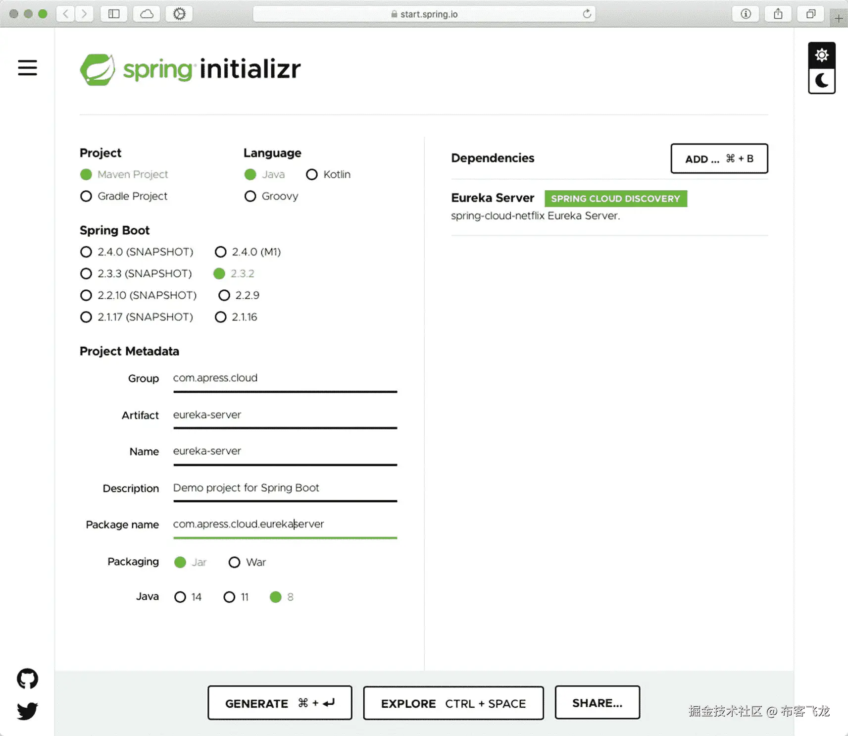Select Spring Boot 2.2.10 (SNAPSHOT)
The height and width of the screenshot is (736, 848).
pos(139,295)
